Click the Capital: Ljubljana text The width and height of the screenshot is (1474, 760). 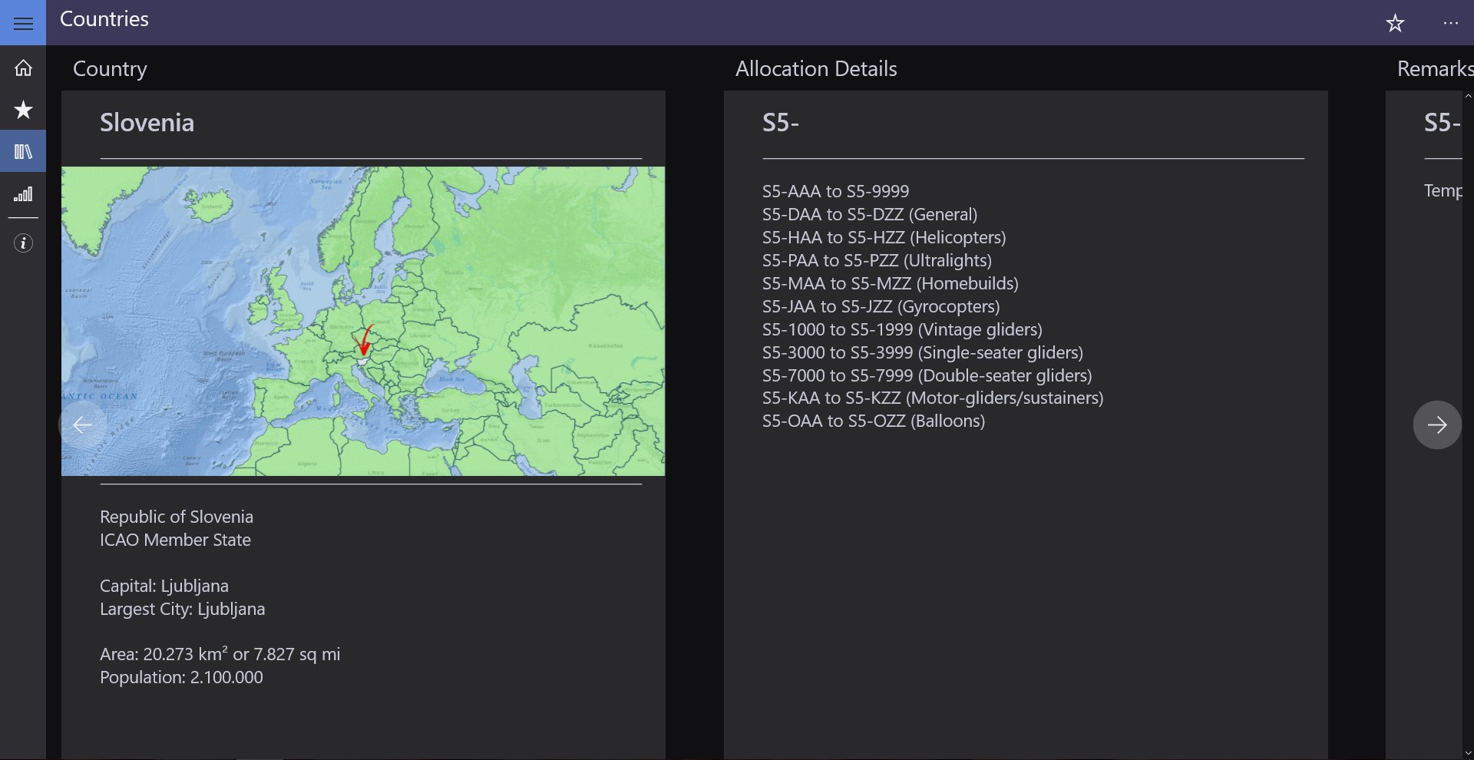tap(164, 586)
